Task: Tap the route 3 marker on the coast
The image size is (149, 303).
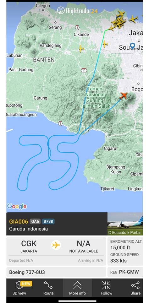Action: (60, 123)
